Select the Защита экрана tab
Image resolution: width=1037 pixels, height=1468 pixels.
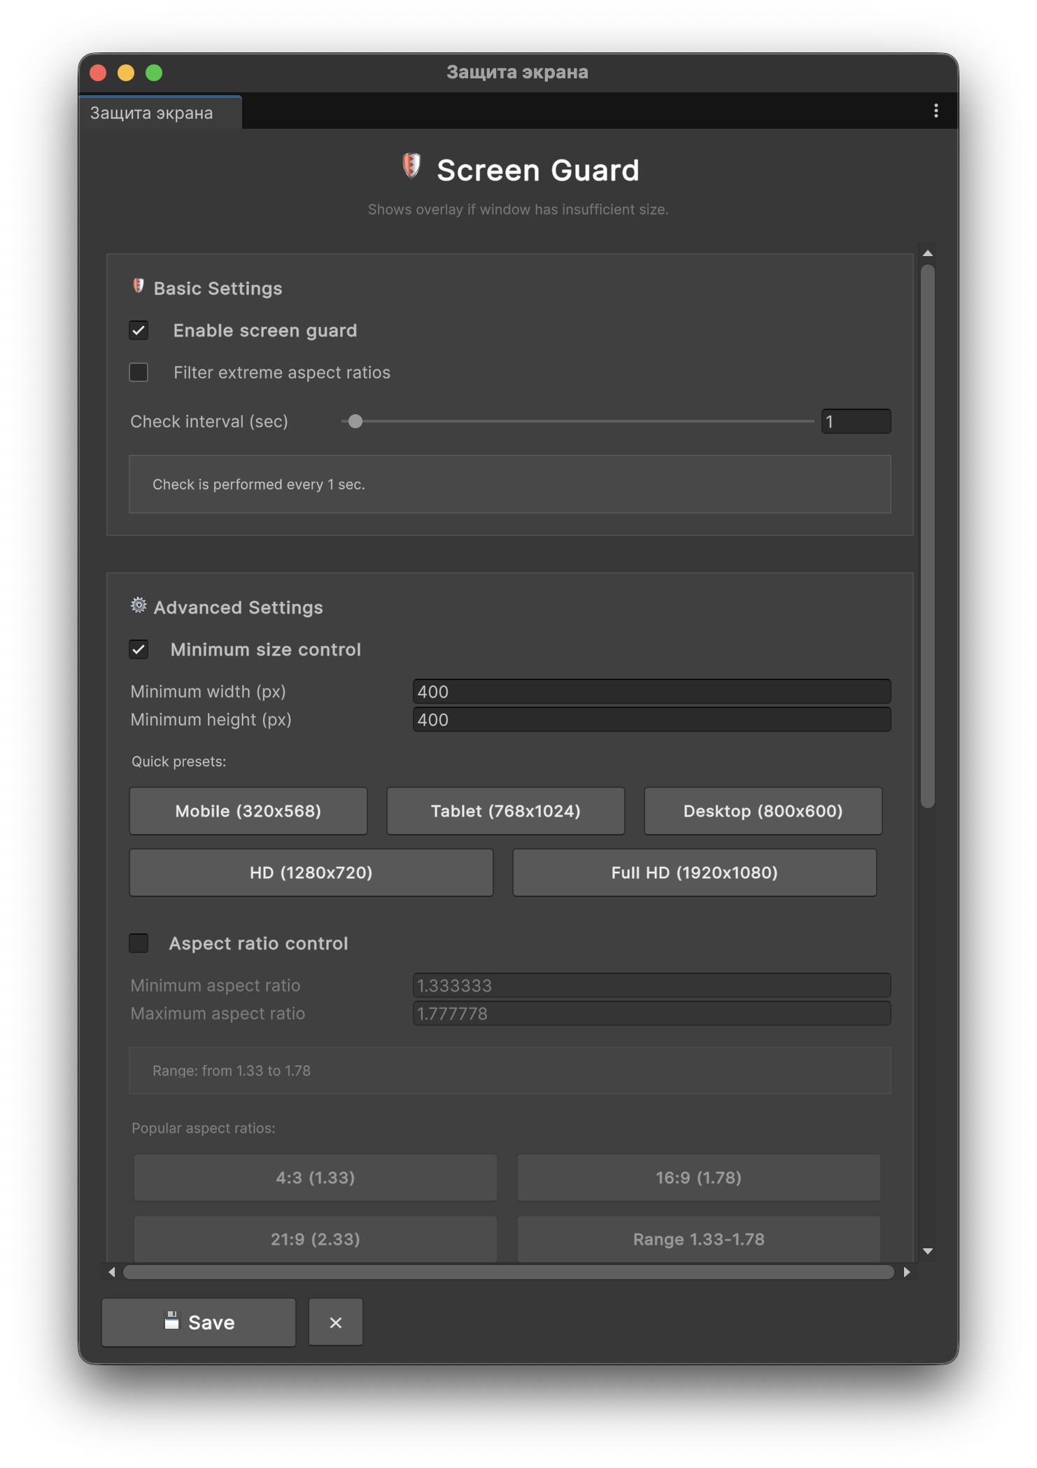(x=152, y=113)
